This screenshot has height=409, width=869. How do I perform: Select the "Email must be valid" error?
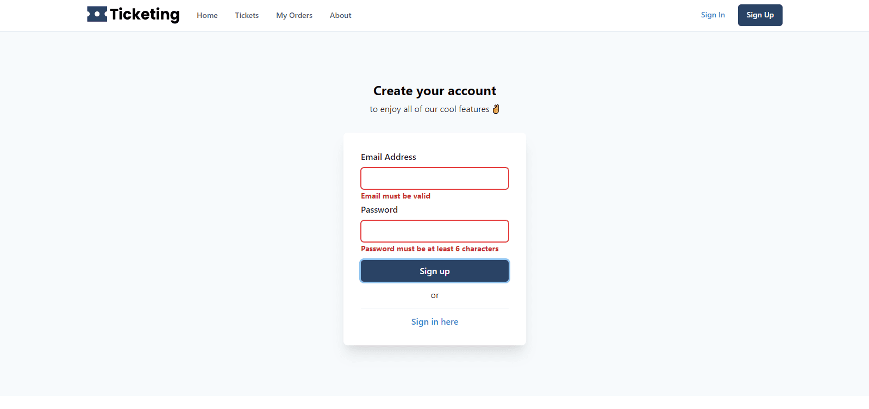point(396,196)
